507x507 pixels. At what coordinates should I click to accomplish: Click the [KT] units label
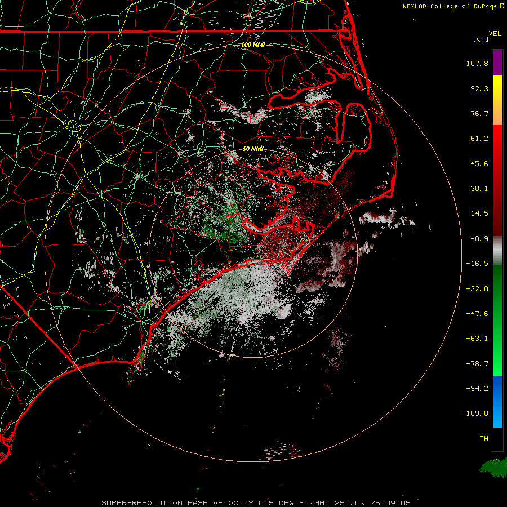click(x=481, y=39)
